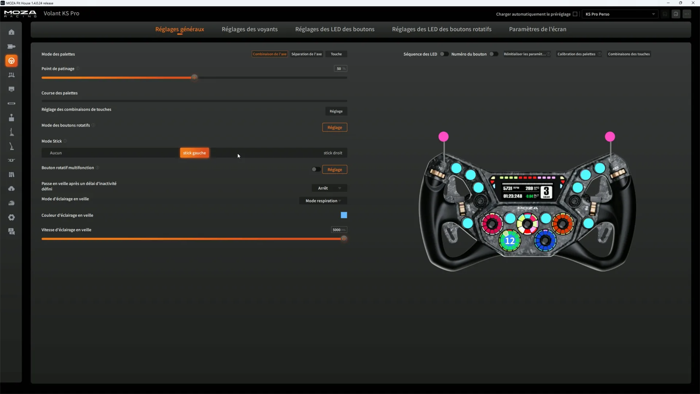Open the Arrêt sleep delay dropdown

[x=329, y=188]
